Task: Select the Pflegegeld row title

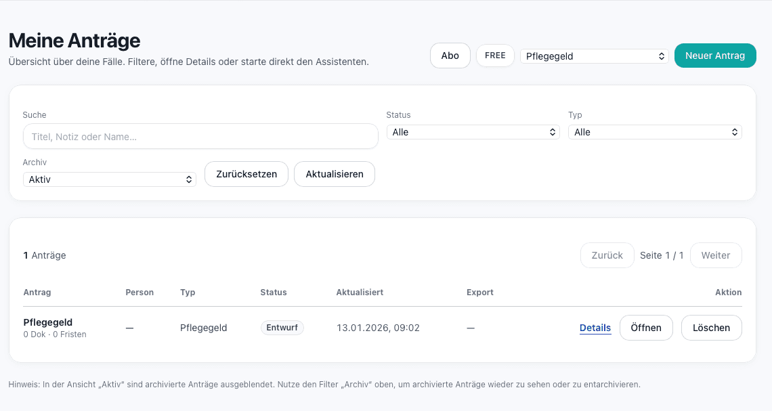Action: point(47,322)
